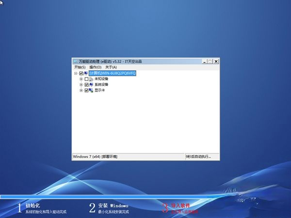This screenshot has width=291, height=218.
Task: Select the 显示卡 tree label
Action: pos(99,91)
